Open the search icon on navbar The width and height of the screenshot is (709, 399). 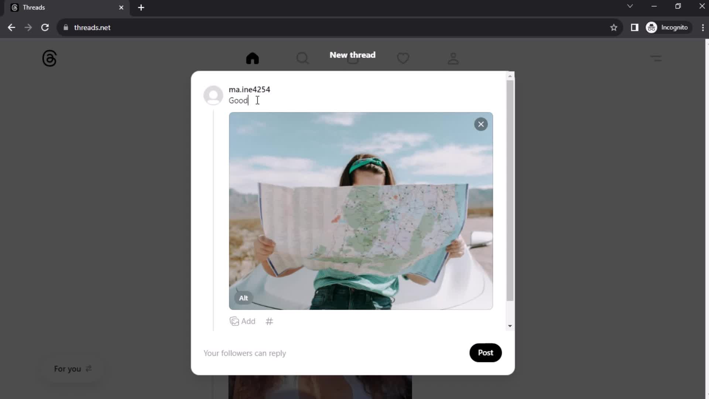click(x=302, y=58)
